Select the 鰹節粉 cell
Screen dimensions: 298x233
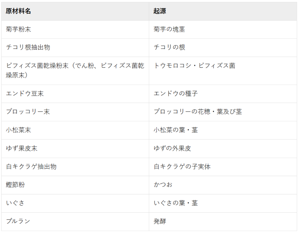75,185
